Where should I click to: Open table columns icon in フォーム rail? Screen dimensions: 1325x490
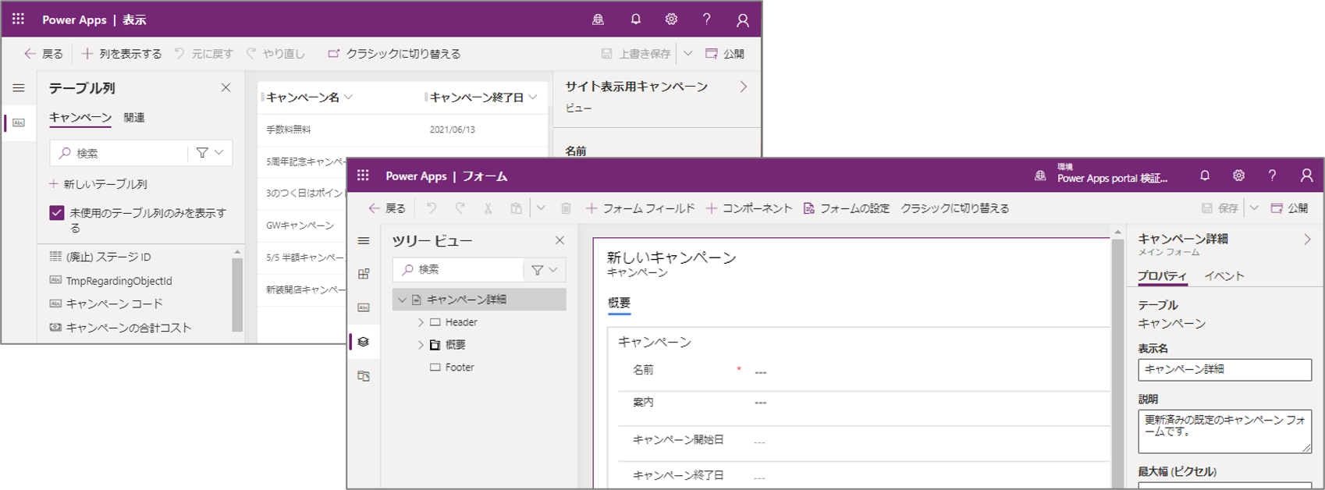364,307
